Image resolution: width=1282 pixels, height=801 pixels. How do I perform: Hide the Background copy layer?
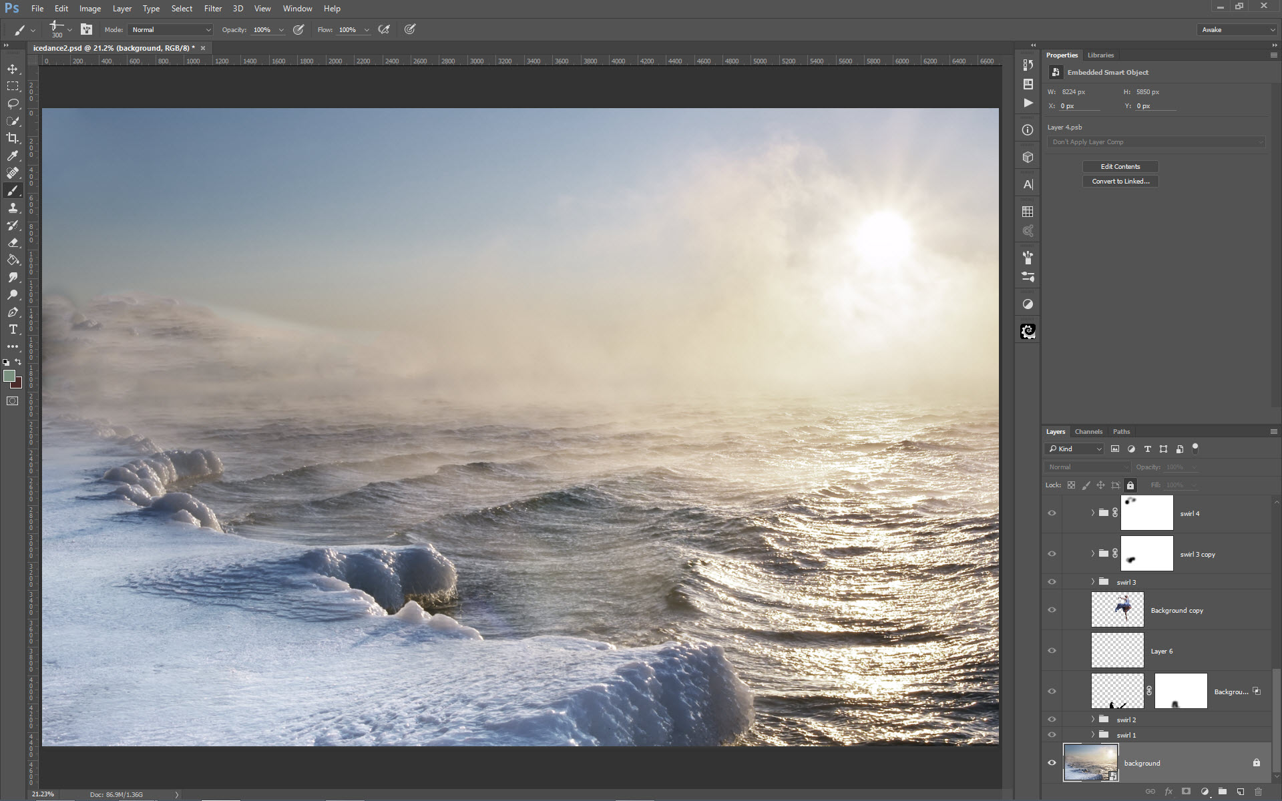pyautogui.click(x=1052, y=610)
